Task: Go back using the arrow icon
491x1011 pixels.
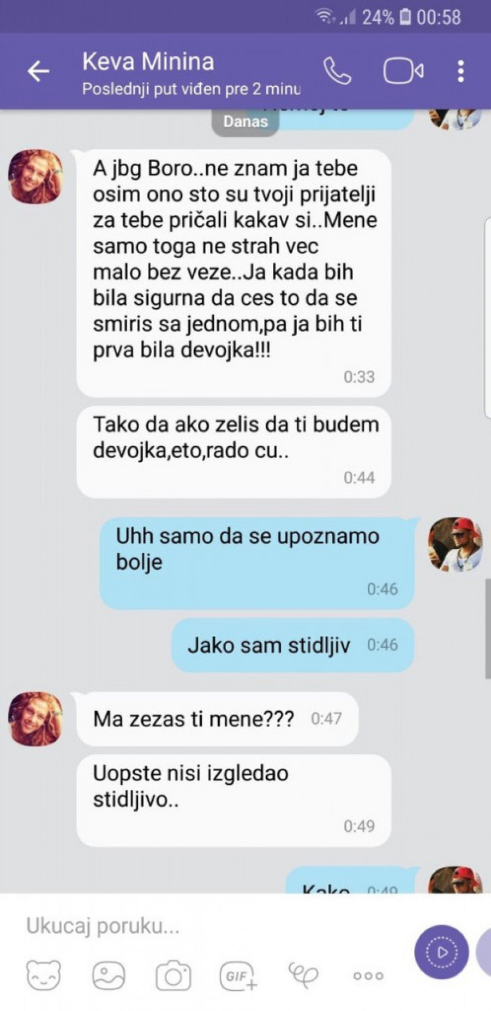Action: coord(38,71)
